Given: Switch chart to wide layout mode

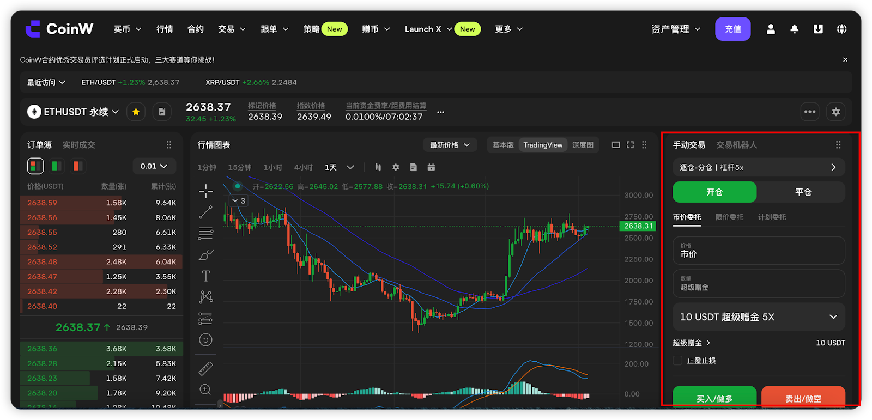Looking at the screenshot, I should [616, 145].
